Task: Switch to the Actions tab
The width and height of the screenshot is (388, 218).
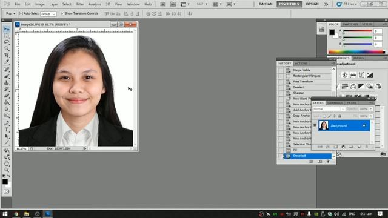Action: coord(301,64)
